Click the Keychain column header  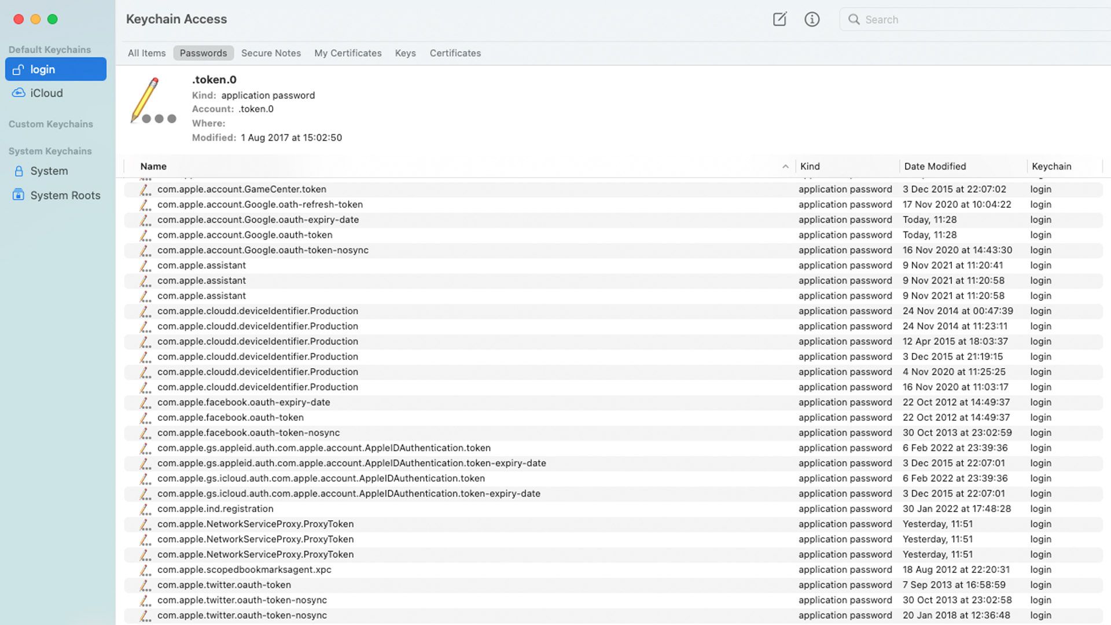1051,167
